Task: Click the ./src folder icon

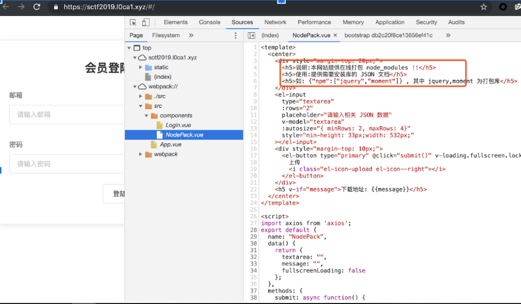Action: (148, 96)
